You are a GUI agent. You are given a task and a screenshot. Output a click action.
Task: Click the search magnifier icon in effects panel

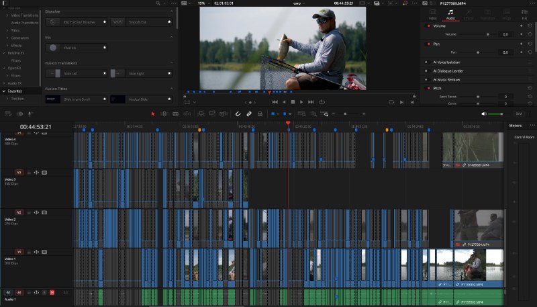point(158,3)
